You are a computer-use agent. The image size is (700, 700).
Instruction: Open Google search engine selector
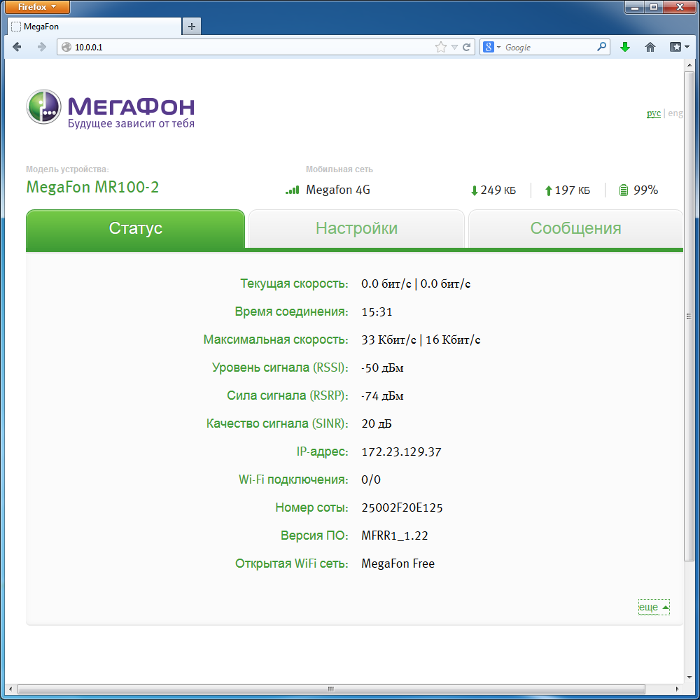[492, 47]
